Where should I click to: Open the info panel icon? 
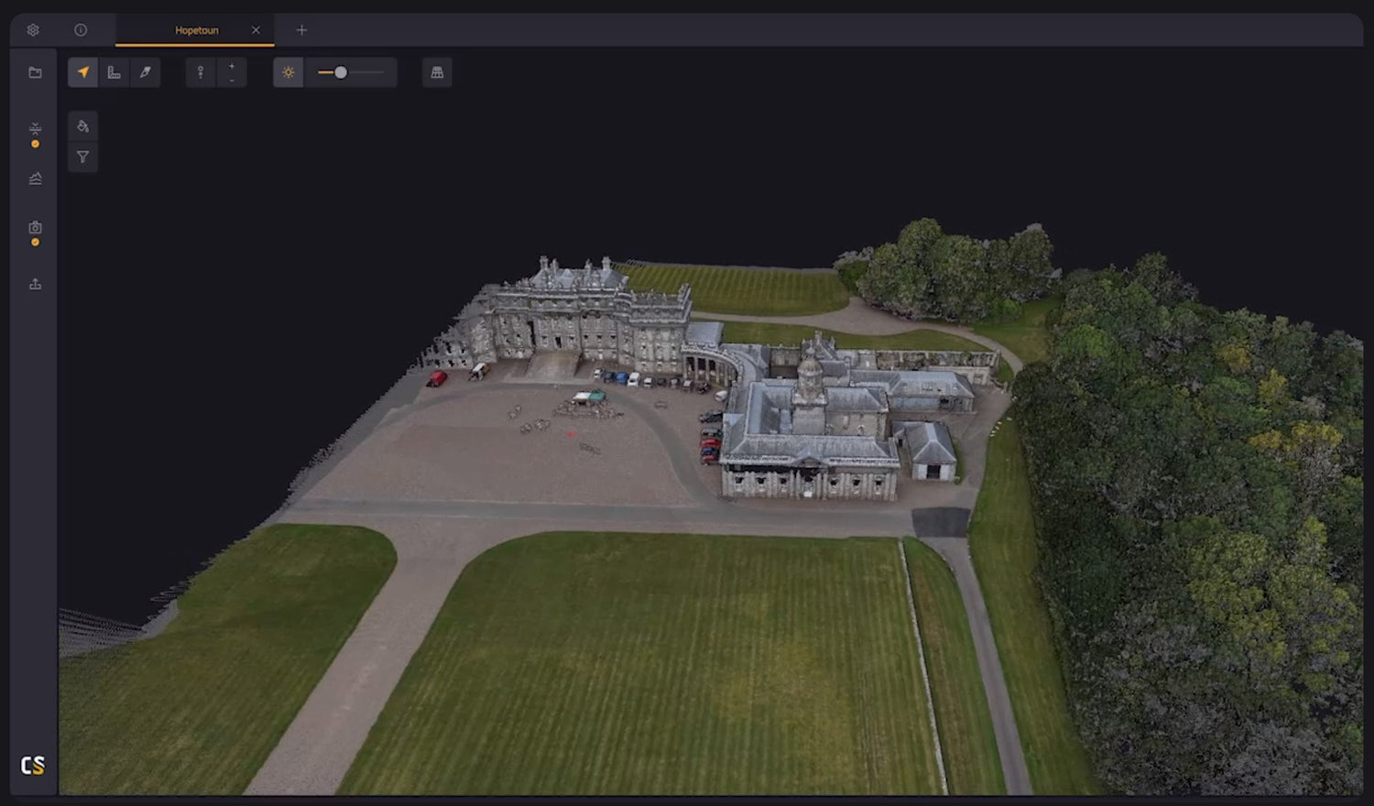(x=81, y=30)
